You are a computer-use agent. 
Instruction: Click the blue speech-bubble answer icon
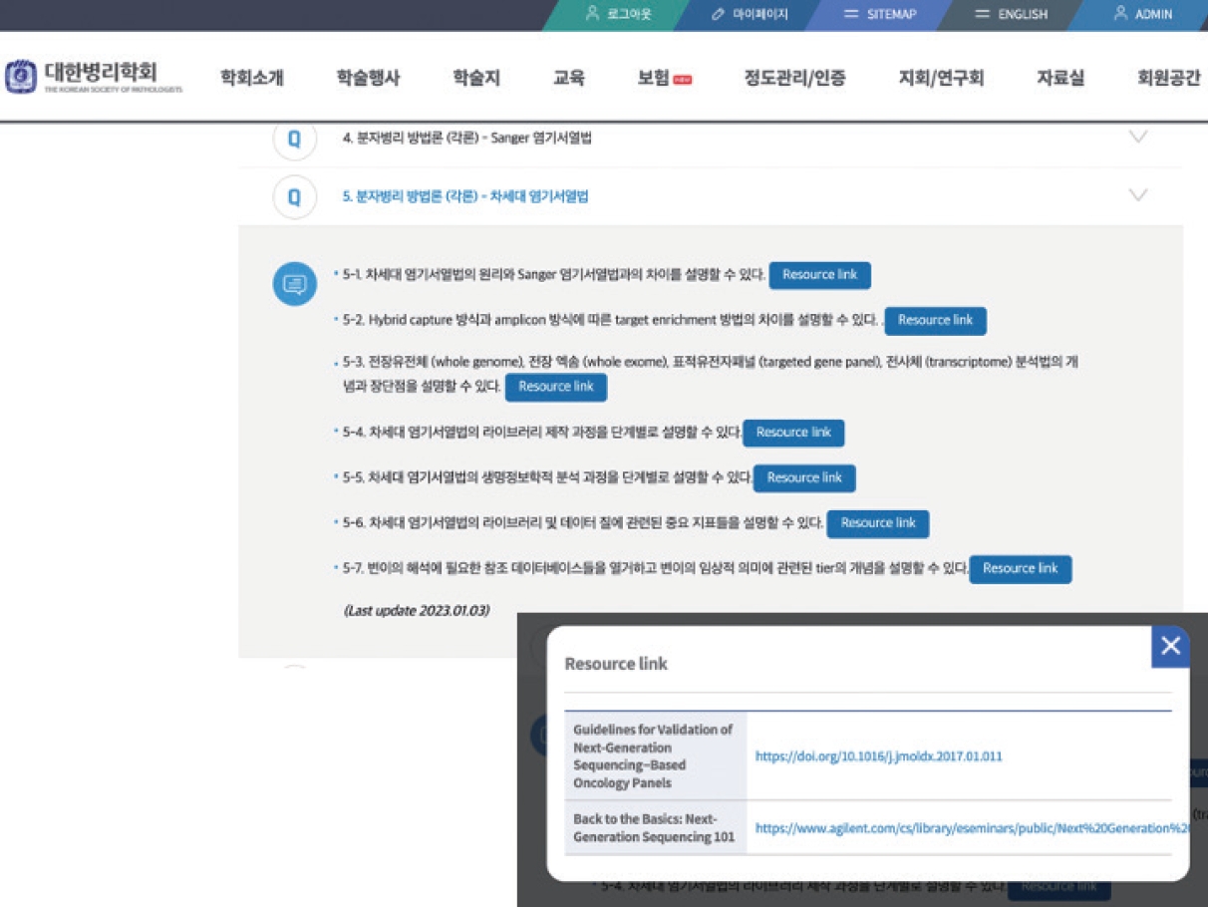click(x=295, y=284)
